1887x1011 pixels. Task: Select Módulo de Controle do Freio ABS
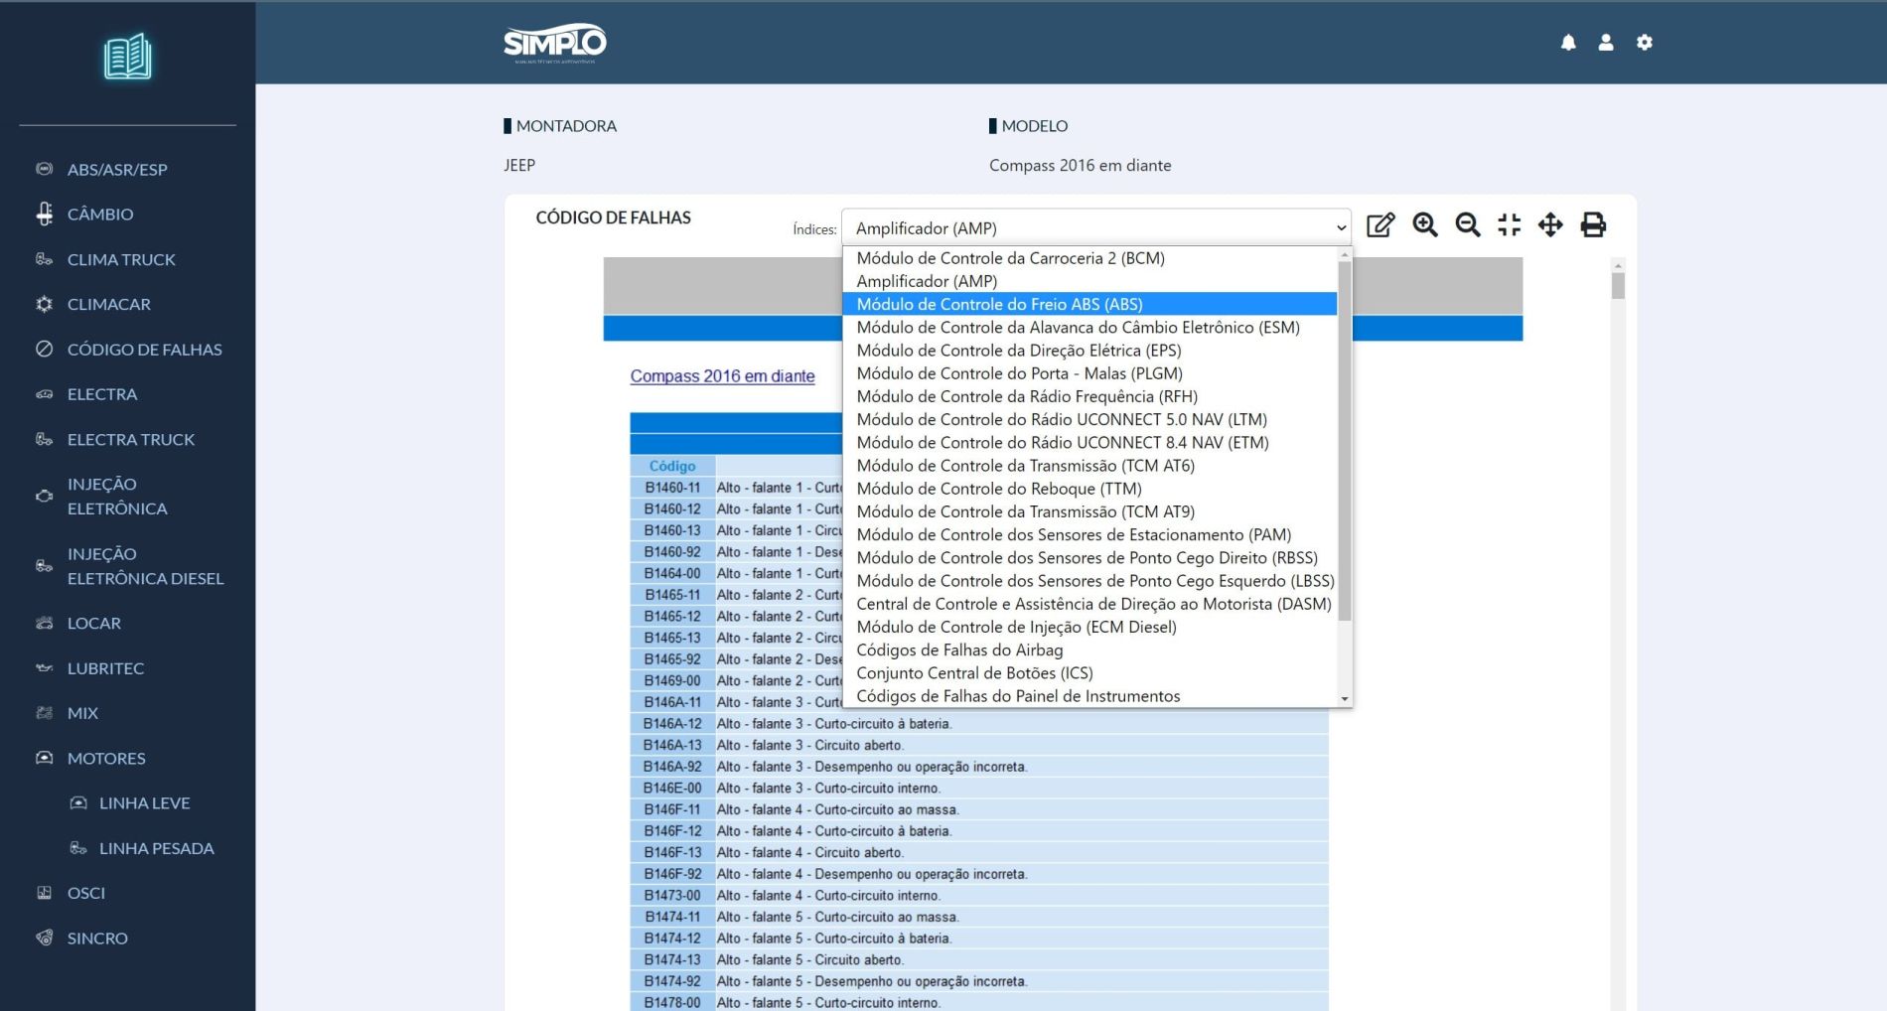999,304
